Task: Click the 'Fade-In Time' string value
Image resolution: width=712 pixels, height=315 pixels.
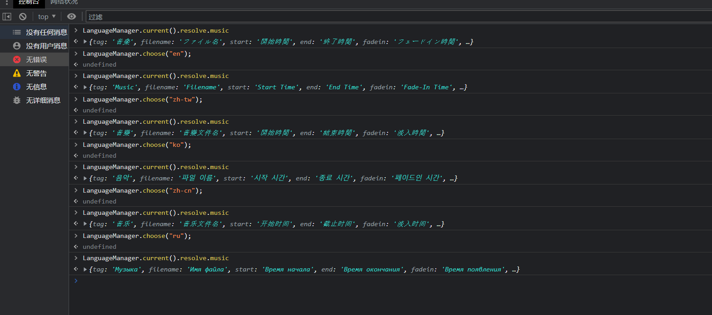Action: coord(427,87)
